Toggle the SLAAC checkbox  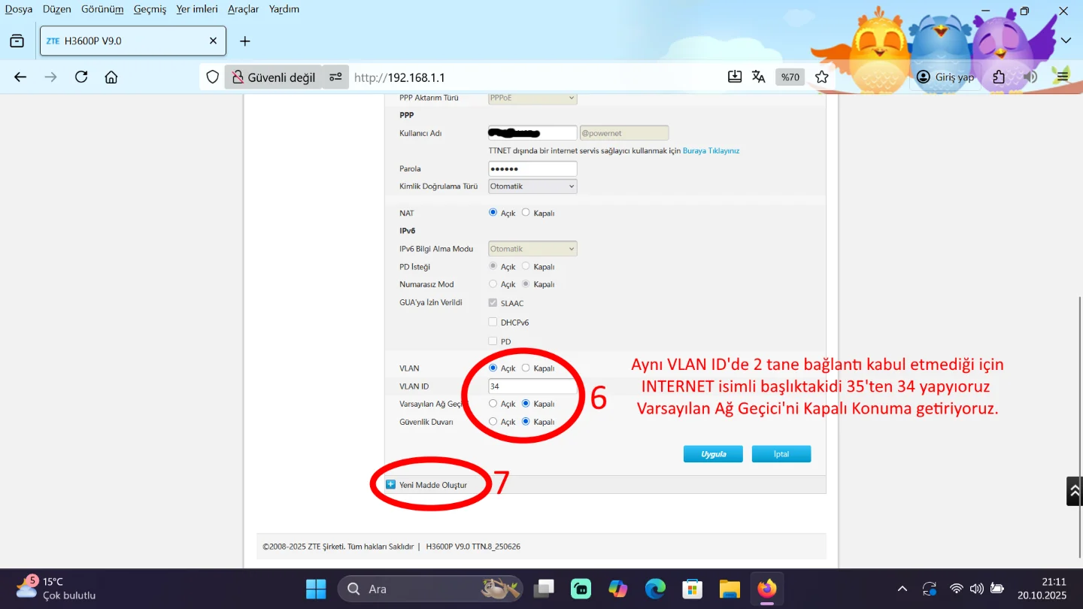coord(493,303)
